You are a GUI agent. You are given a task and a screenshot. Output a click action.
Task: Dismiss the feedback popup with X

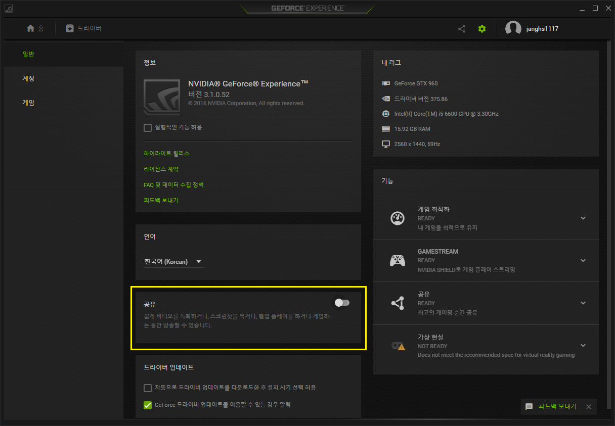pyautogui.click(x=588, y=407)
